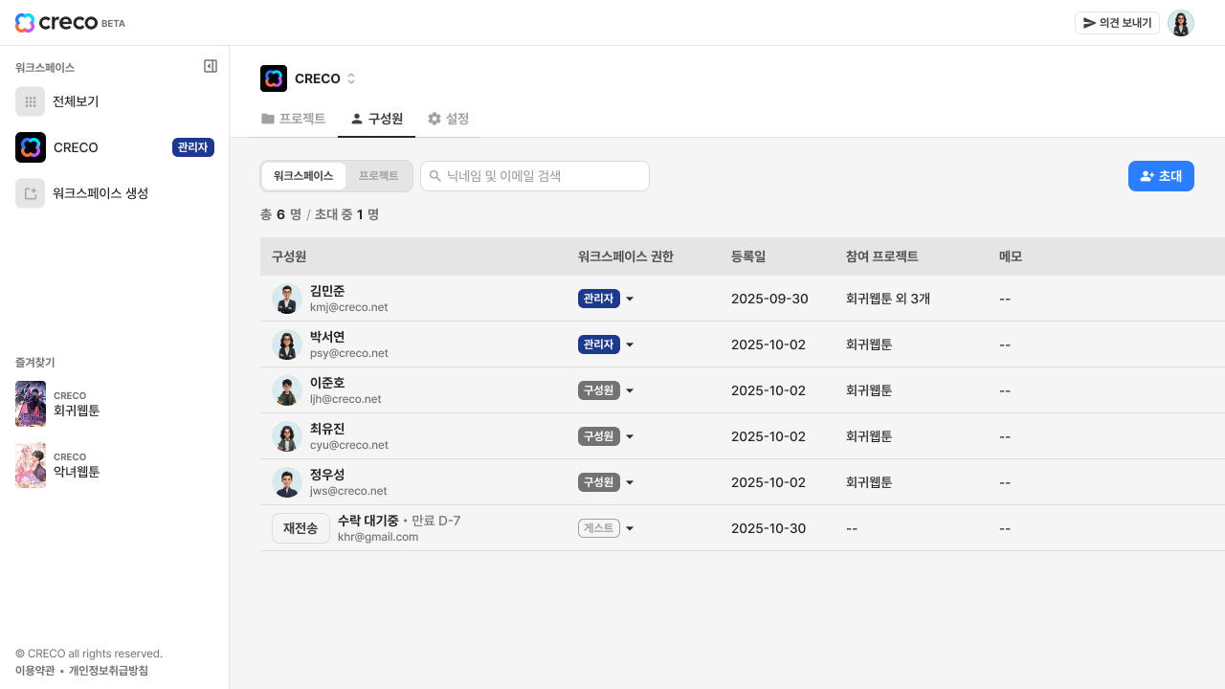Image resolution: width=1225 pixels, height=689 pixels.
Task: Collapse the sidebar panel icon
Action: click(211, 66)
